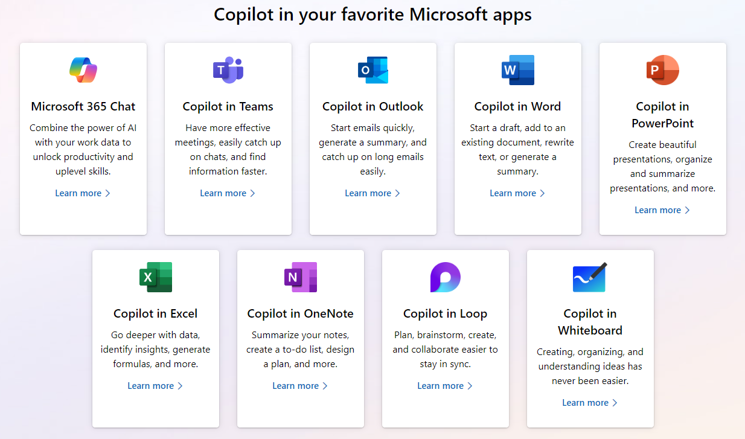Open Learn more under Copilot in Word
This screenshot has width=745, height=439.
(517, 193)
